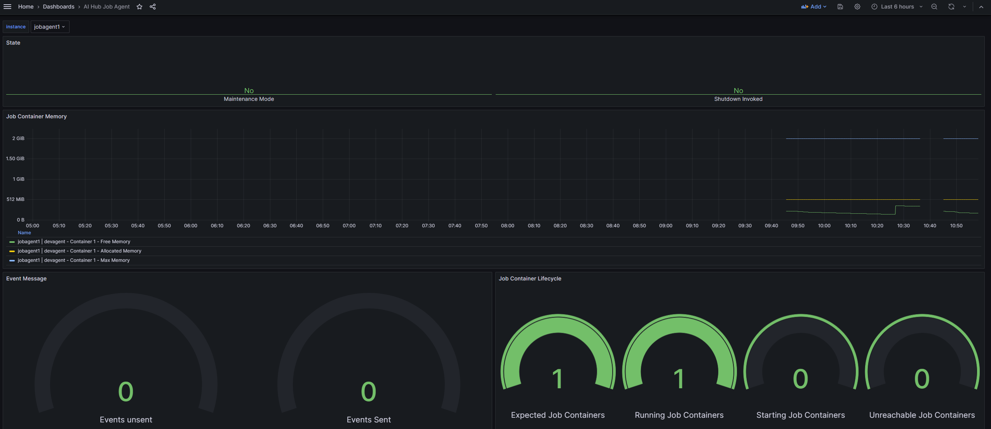Toggle Free Memory series in legend

coord(74,242)
